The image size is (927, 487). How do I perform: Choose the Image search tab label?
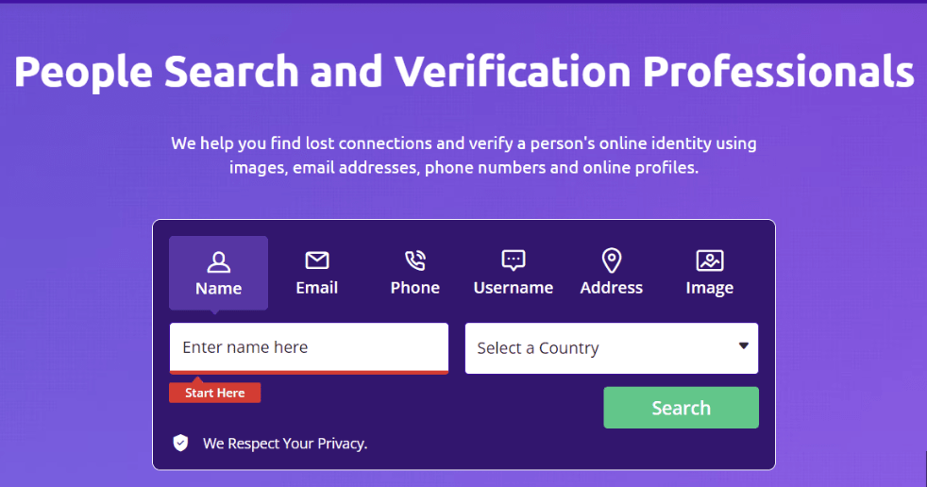point(710,289)
